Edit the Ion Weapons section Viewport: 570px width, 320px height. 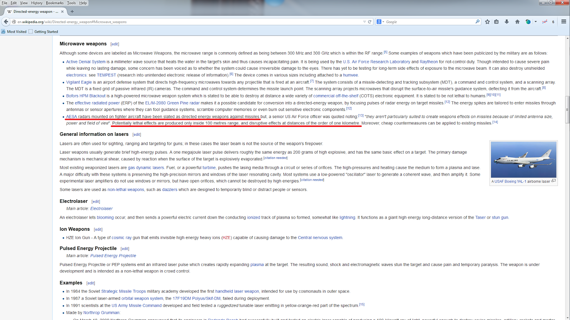[98, 230]
